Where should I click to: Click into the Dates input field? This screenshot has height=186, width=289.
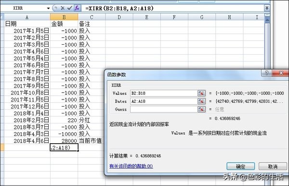tap(164, 101)
